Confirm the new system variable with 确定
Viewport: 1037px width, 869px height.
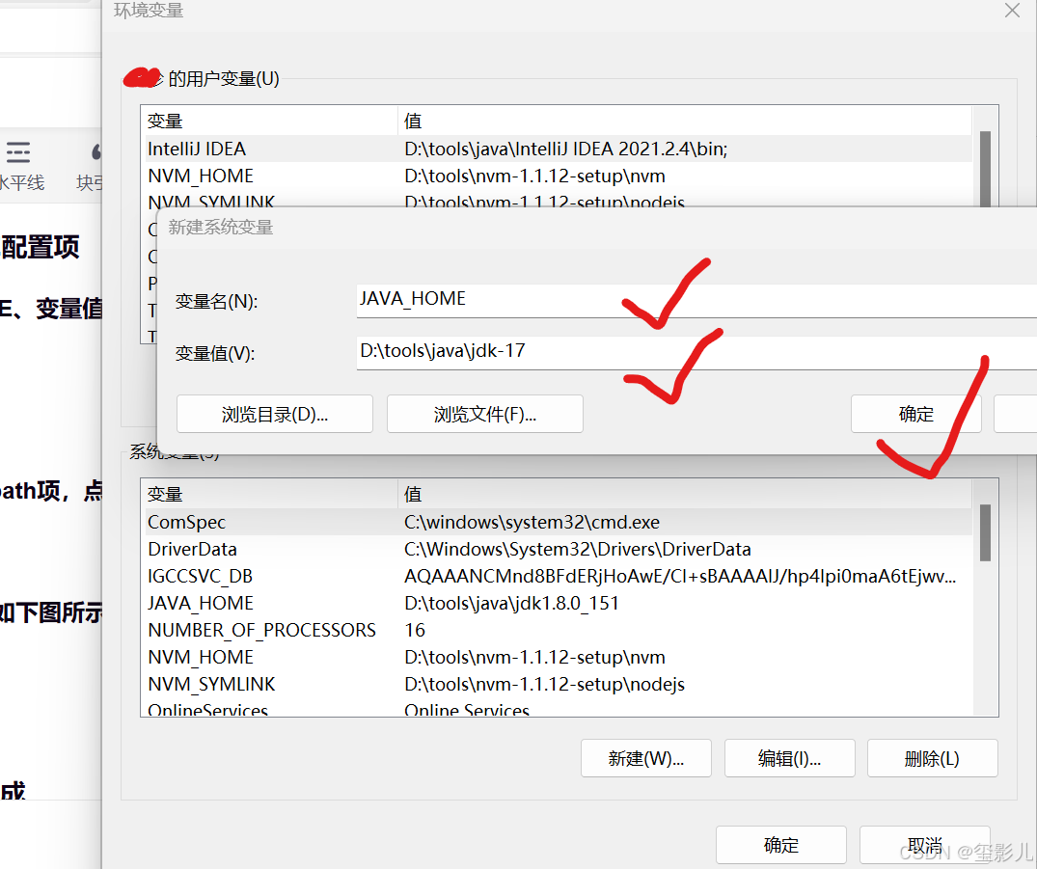915,414
